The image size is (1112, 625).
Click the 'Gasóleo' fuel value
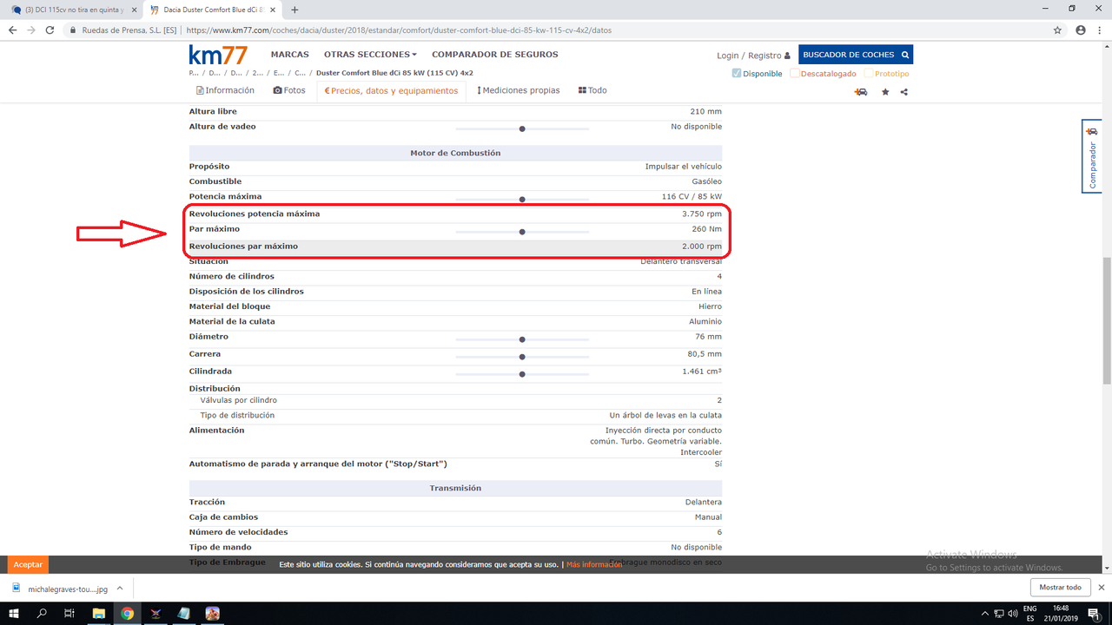click(706, 181)
